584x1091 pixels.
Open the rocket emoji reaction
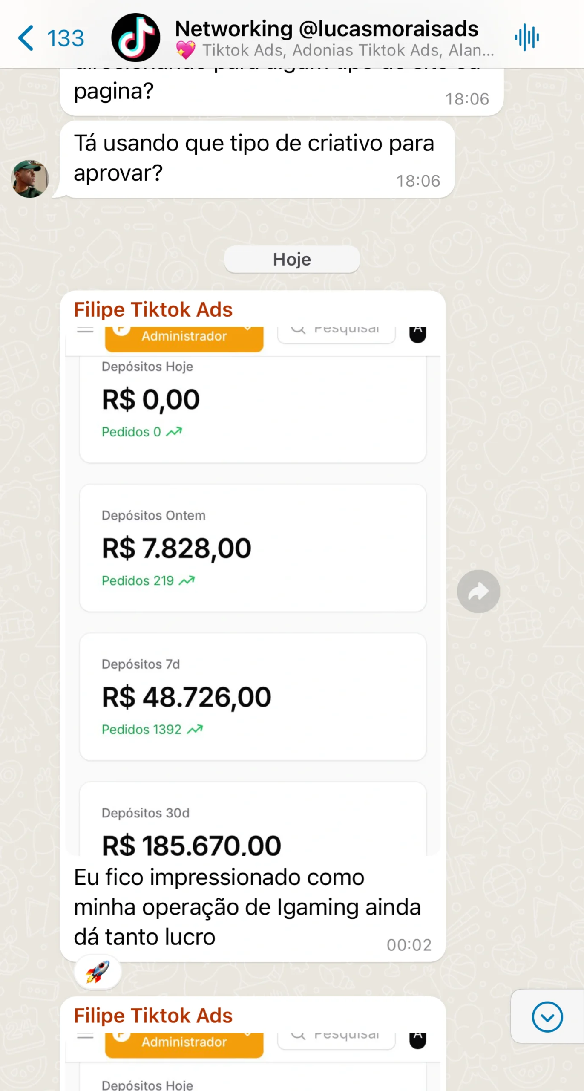(x=98, y=972)
